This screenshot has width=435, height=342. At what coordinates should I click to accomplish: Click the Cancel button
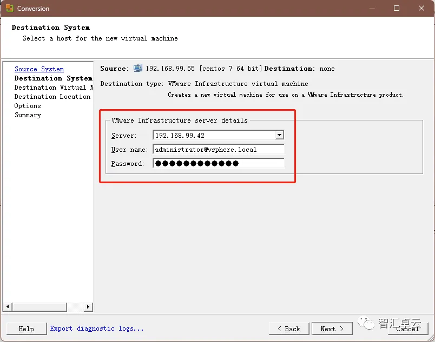point(408,328)
